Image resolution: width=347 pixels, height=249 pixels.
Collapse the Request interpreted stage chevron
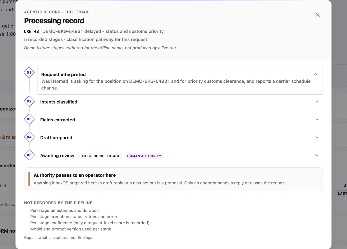[316, 74]
